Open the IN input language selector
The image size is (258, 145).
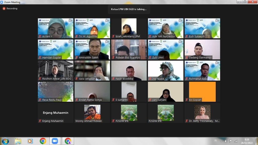point(215,141)
